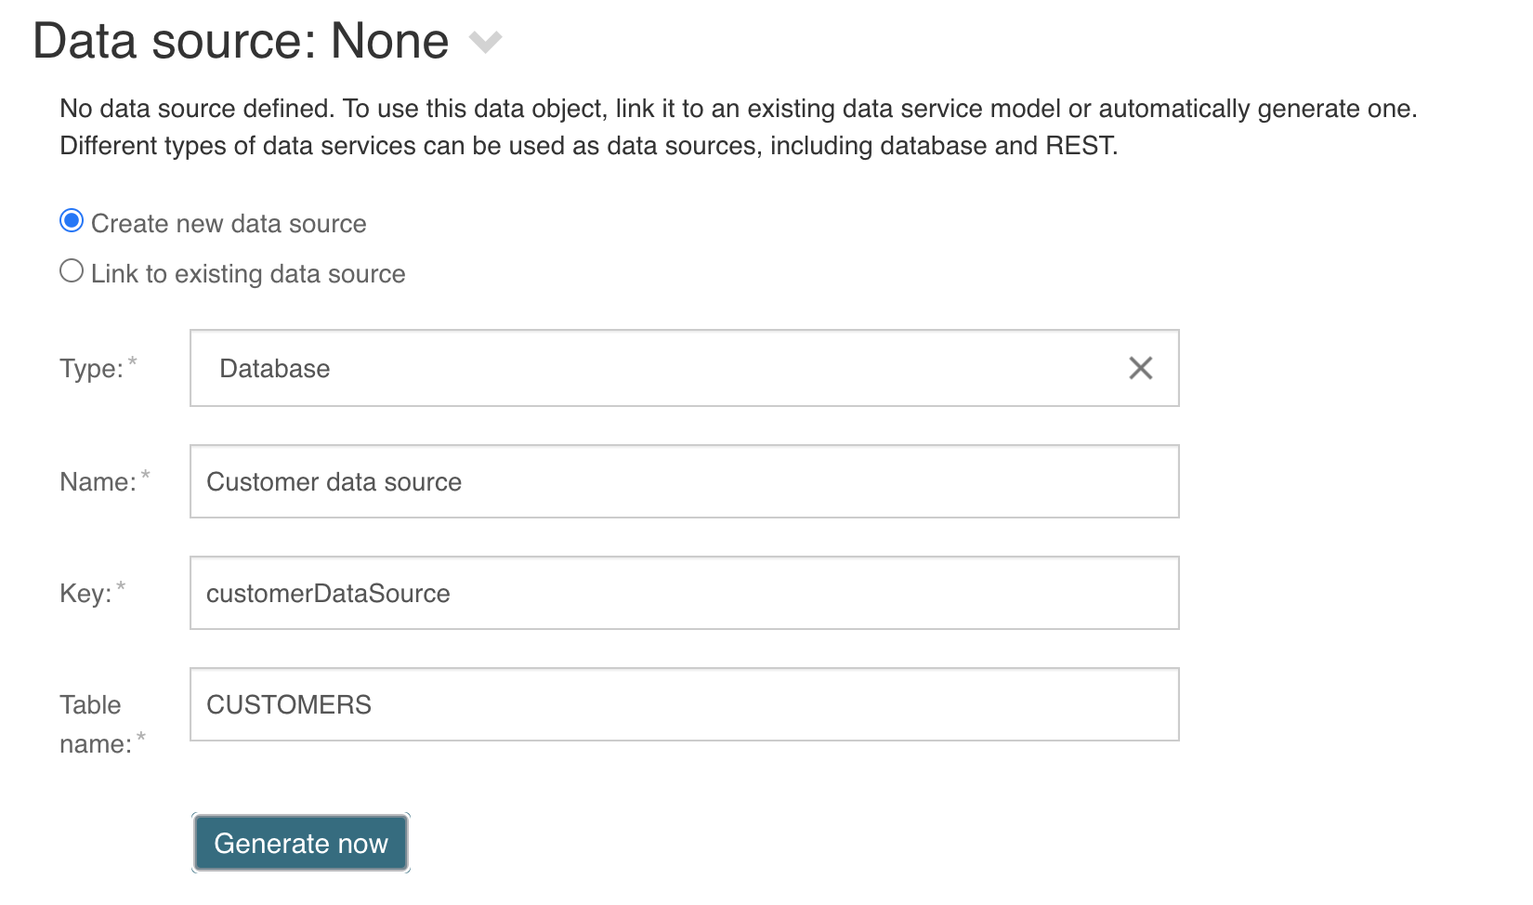The width and height of the screenshot is (1533, 905).
Task: Focus the Key field containing customerDataSource
Action: tap(650, 593)
